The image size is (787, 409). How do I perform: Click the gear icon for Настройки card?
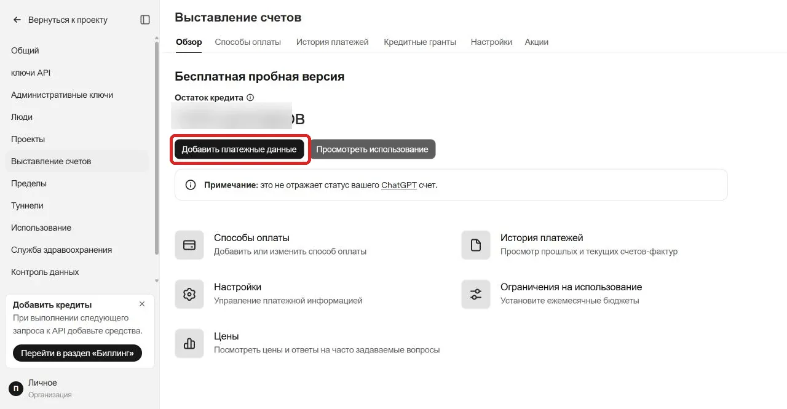point(189,294)
